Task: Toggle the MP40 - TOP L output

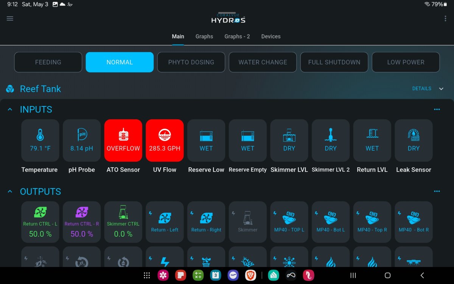Action: coord(289,222)
